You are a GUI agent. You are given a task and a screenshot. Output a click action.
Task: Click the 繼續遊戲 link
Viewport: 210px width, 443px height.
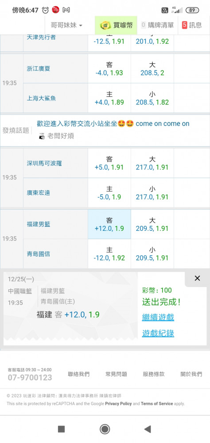click(158, 317)
